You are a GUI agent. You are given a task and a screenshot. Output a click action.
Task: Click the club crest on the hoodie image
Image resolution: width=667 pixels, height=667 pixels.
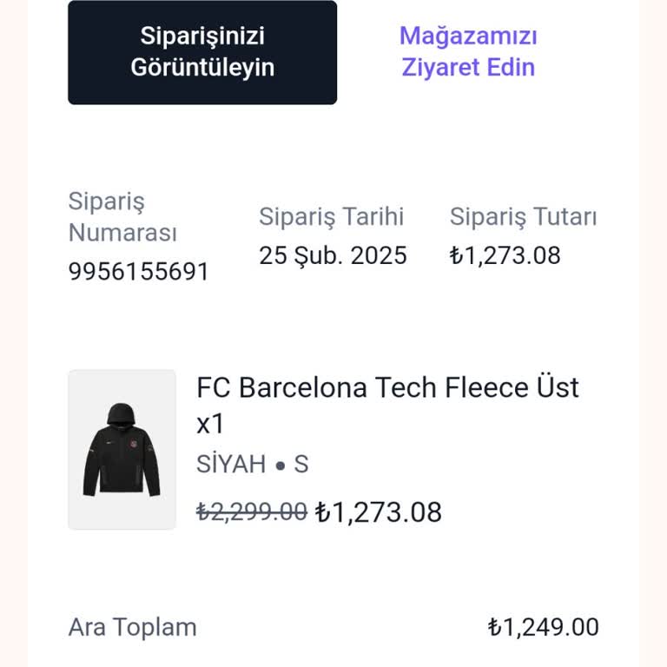coord(135,442)
